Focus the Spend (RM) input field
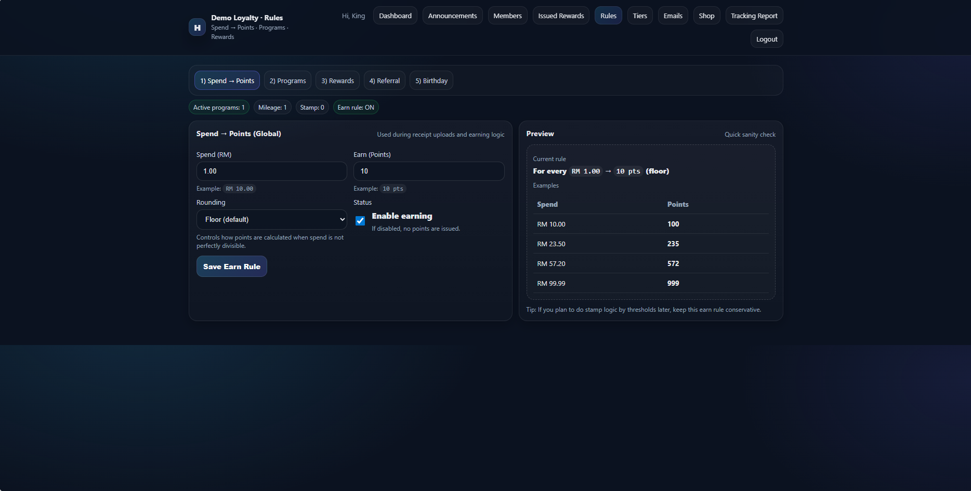Screen dimensions: 971x491 click(x=271, y=171)
